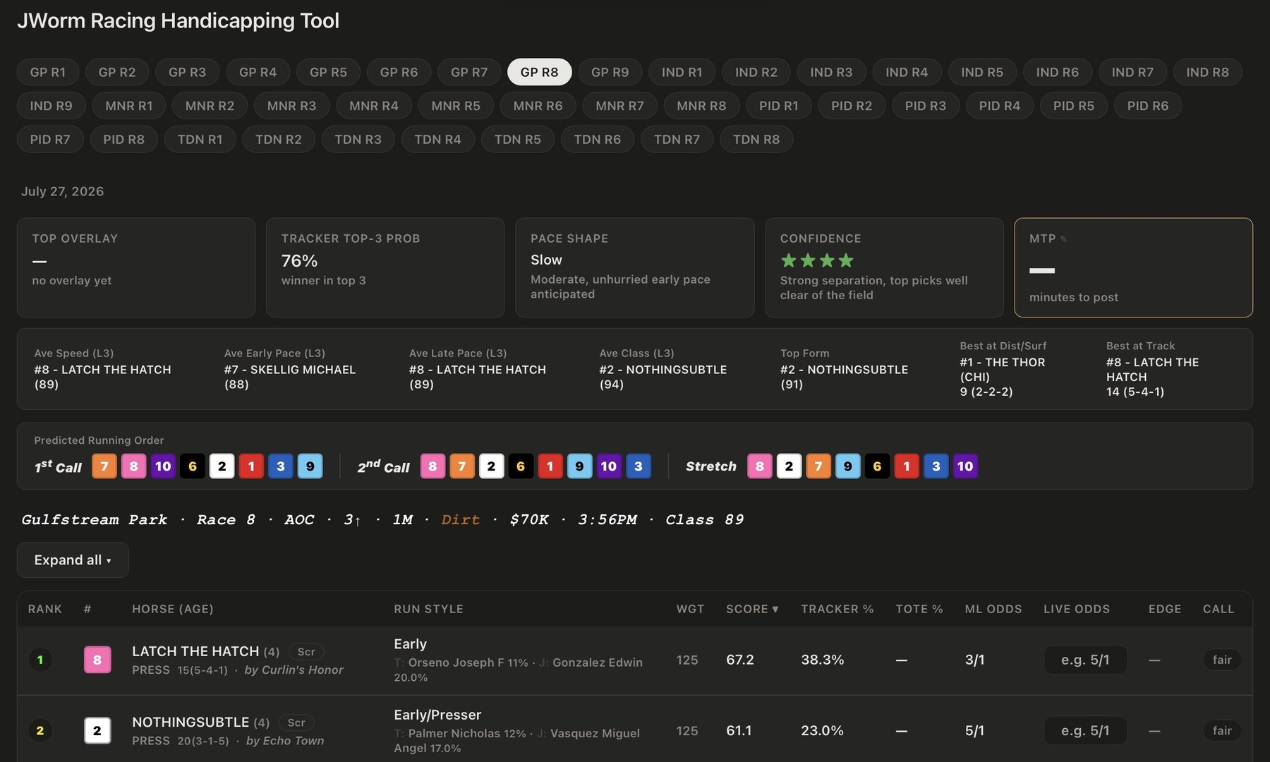Open the PID R6 race tab
This screenshot has width=1270, height=762.
[1148, 106]
